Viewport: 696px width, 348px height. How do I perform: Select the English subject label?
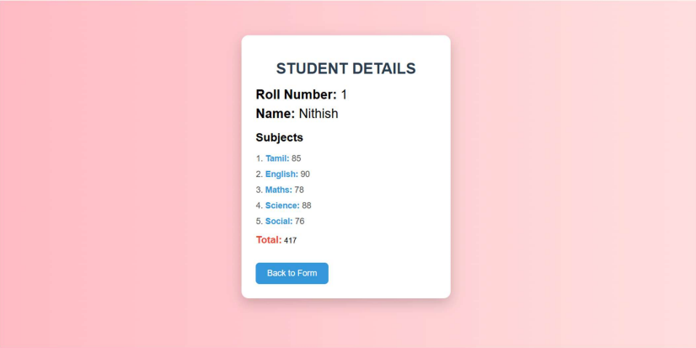click(281, 174)
